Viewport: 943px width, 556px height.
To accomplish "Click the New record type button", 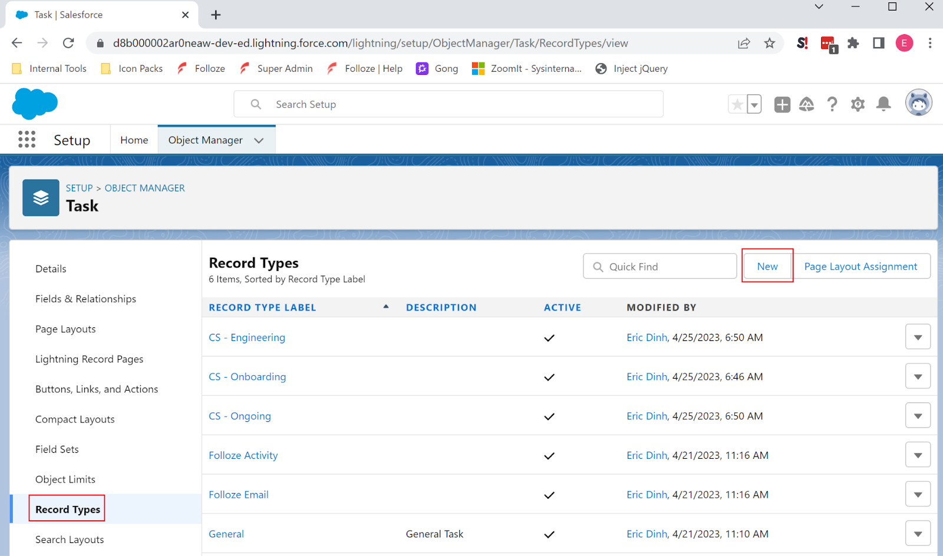I will (767, 266).
